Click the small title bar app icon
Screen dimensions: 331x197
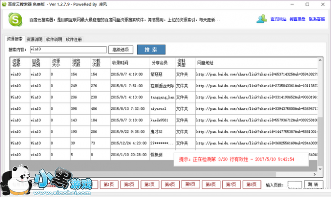click(4, 4)
